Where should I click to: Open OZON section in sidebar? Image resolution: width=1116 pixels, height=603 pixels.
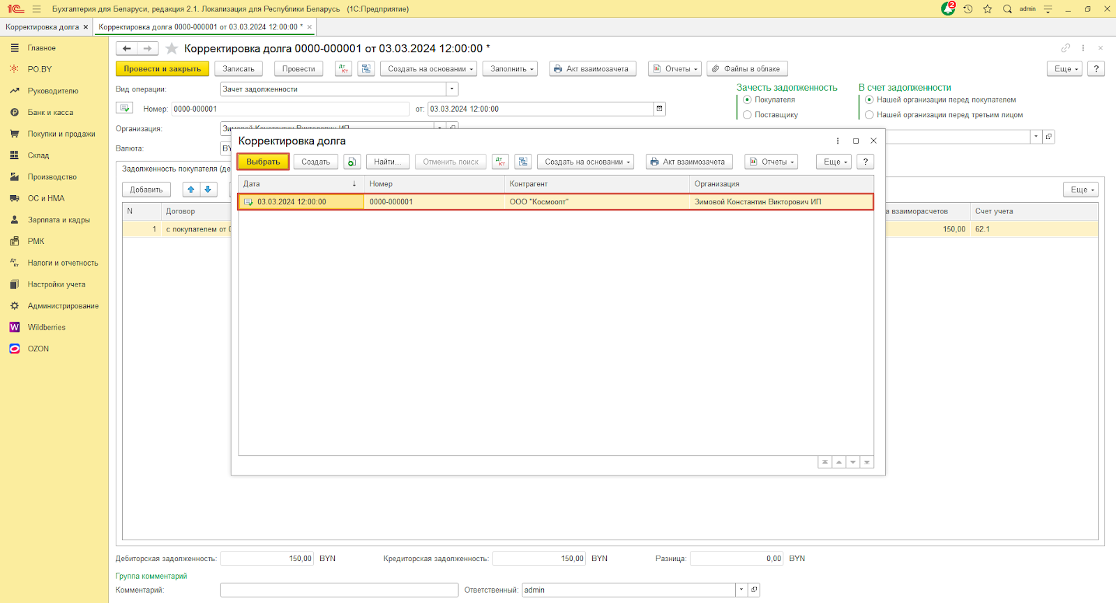(x=38, y=349)
